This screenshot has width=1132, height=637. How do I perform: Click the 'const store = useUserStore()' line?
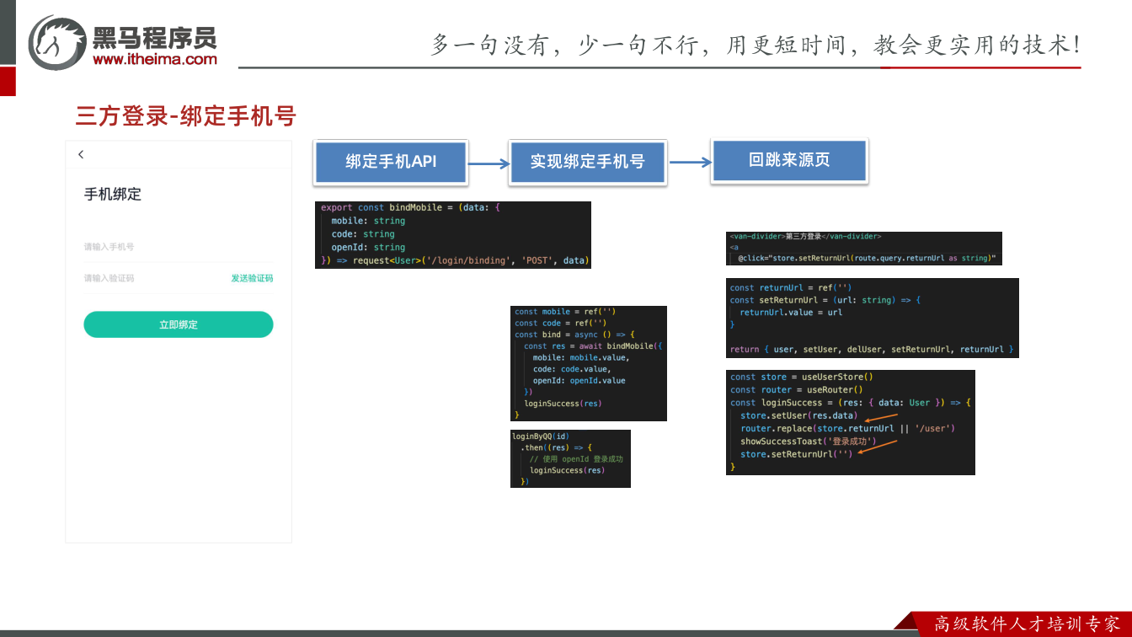click(x=802, y=377)
